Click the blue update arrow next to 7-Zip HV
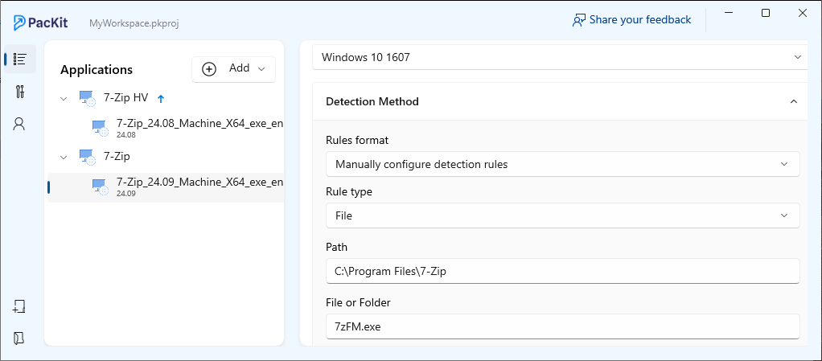The width and height of the screenshot is (822, 361). click(161, 98)
